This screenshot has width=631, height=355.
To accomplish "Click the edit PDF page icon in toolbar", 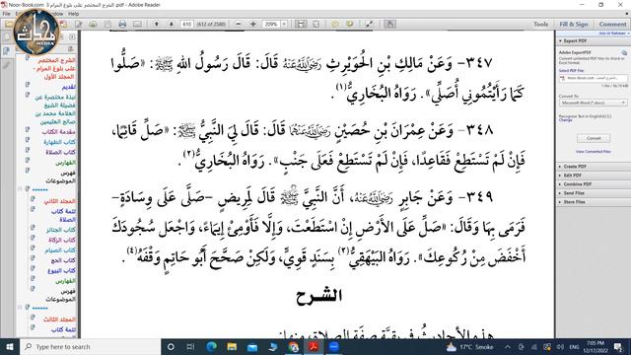I will click(x=79, y=24).
